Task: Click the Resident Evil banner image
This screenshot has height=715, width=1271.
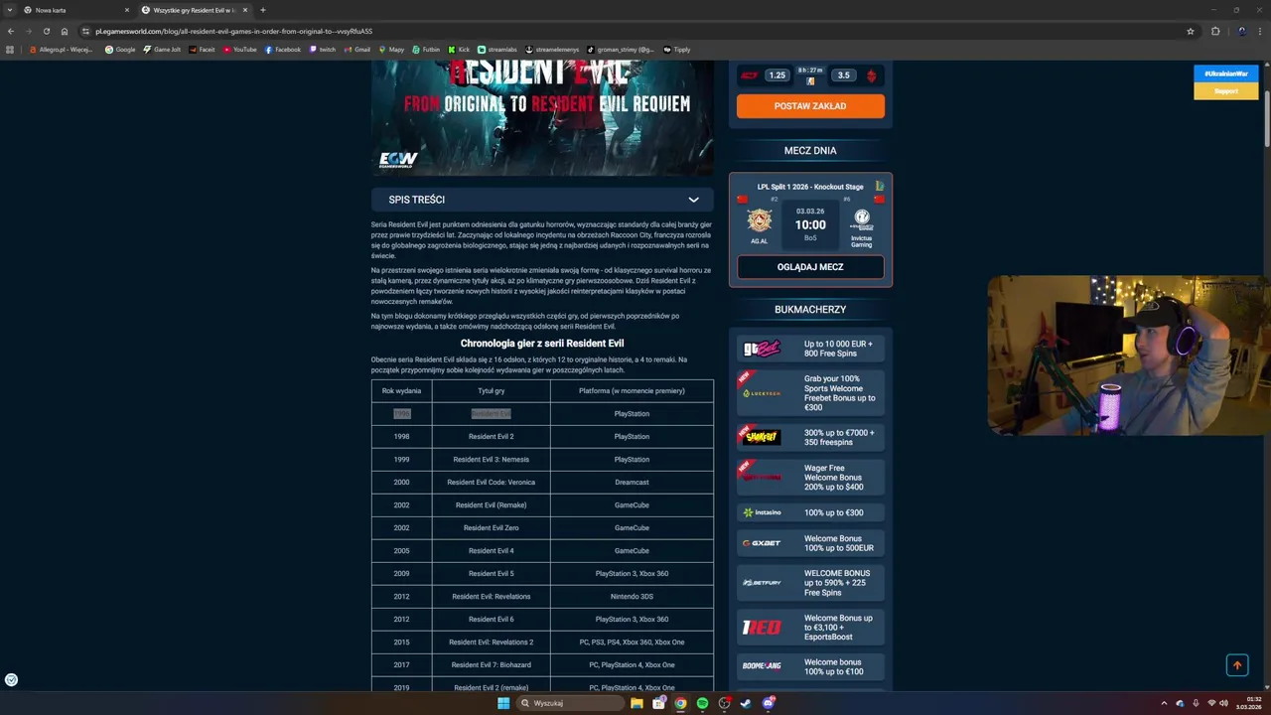Action: click(542, 117)
